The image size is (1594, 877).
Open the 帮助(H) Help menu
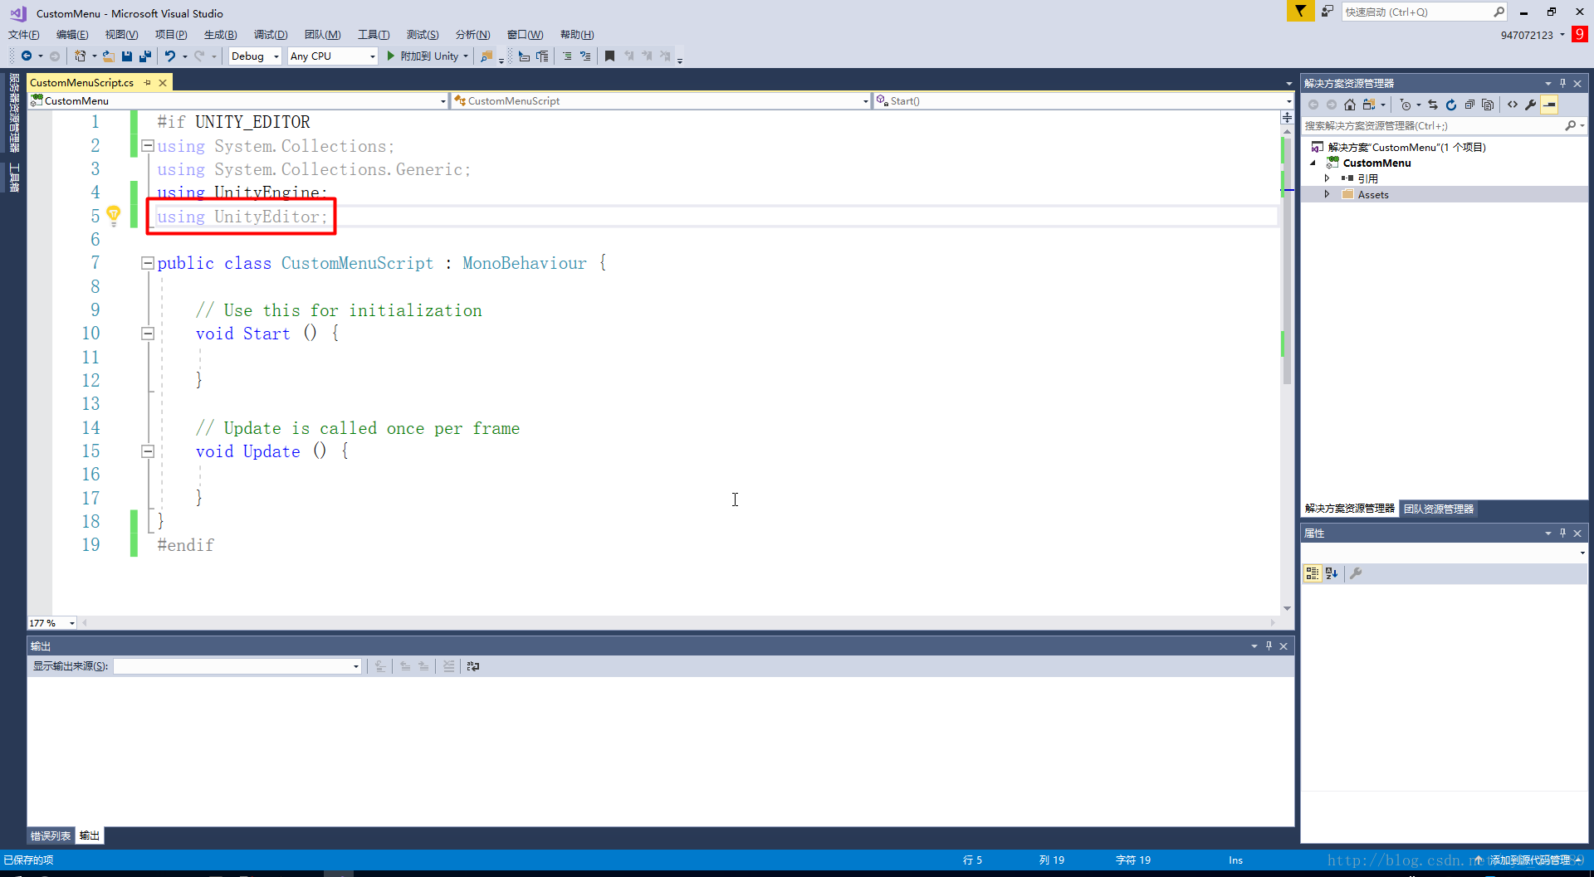click(577, 34)
